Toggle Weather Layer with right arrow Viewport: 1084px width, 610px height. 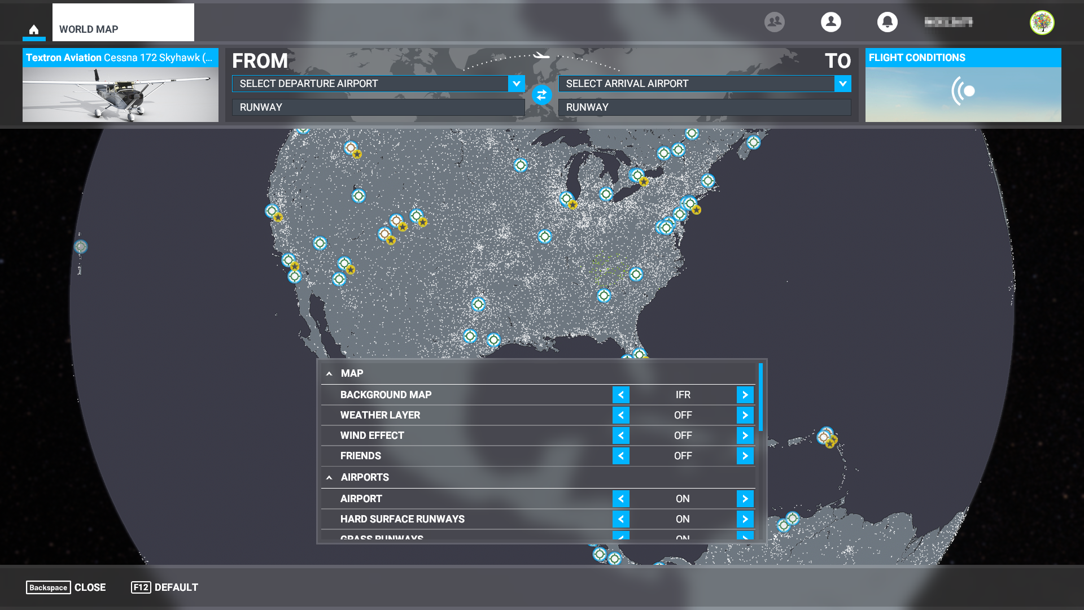coord(745,415)
